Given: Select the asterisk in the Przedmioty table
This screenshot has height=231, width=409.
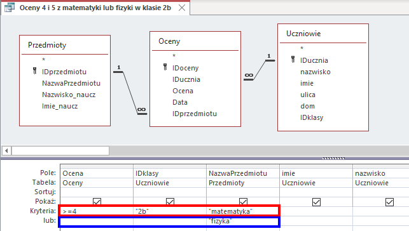Looking at the screenshot, I should pos(43,60).
